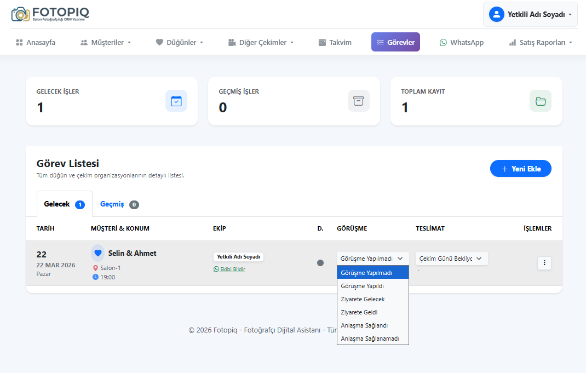Open the three-dot actions menu in İşlemler
Viewport: 586px width, 373px height.
(x=544, y=263)
